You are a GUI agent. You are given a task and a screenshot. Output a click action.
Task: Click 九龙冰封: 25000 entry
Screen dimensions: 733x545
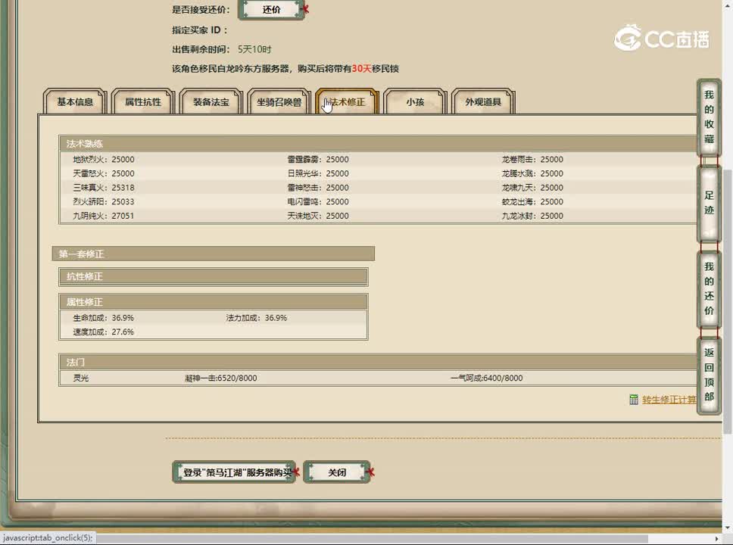(x=532, y=216)
